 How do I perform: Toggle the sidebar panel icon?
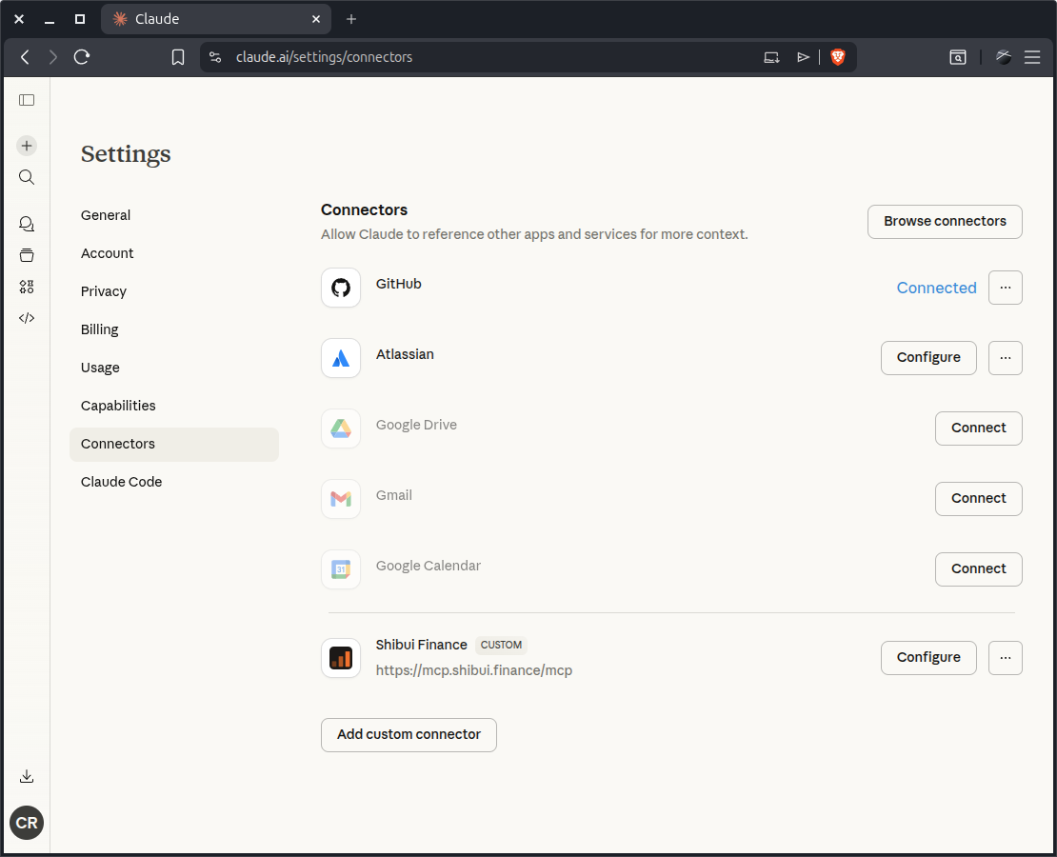27,100
